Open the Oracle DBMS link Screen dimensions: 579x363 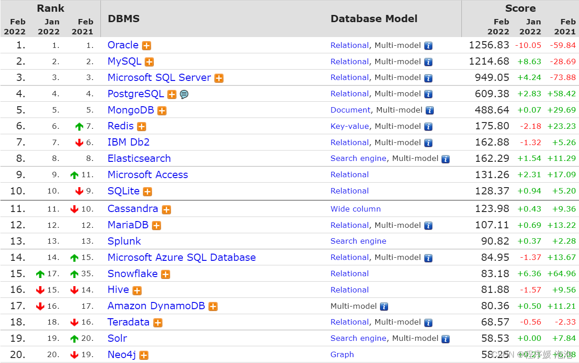pos(123,45)
